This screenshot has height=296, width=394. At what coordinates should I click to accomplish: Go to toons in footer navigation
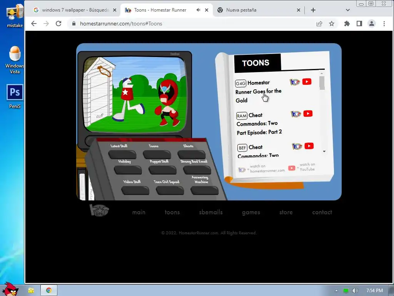pyautogui.click(x=172, y=212)
